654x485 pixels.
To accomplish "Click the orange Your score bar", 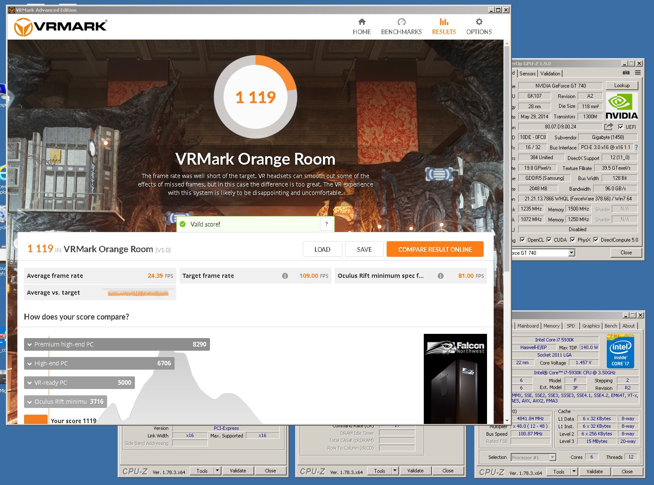I will pyautogui.click(x=36, y=419).
